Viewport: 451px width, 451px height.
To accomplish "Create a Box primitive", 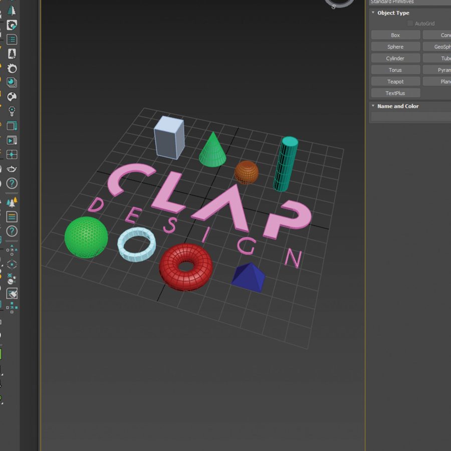I will click(395, 35).
